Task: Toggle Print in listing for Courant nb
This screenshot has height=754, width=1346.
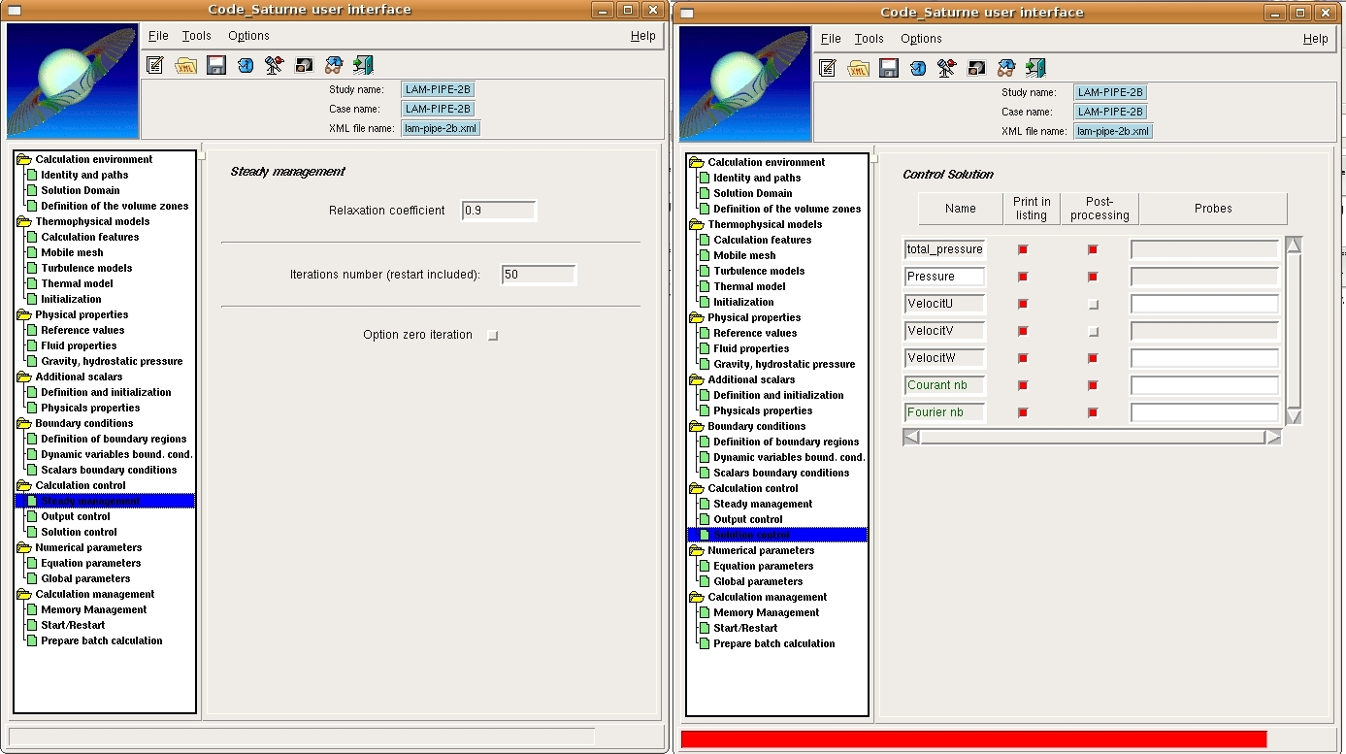Action: [x=1023, y=385]
